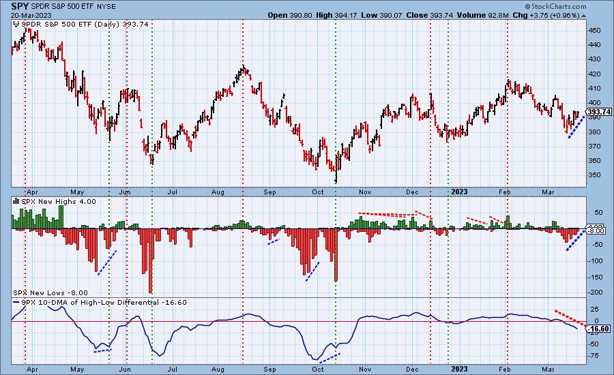
Task: Click the Jun label on bottom date axis
Action: pyautogui.click(x=125, y=369)
